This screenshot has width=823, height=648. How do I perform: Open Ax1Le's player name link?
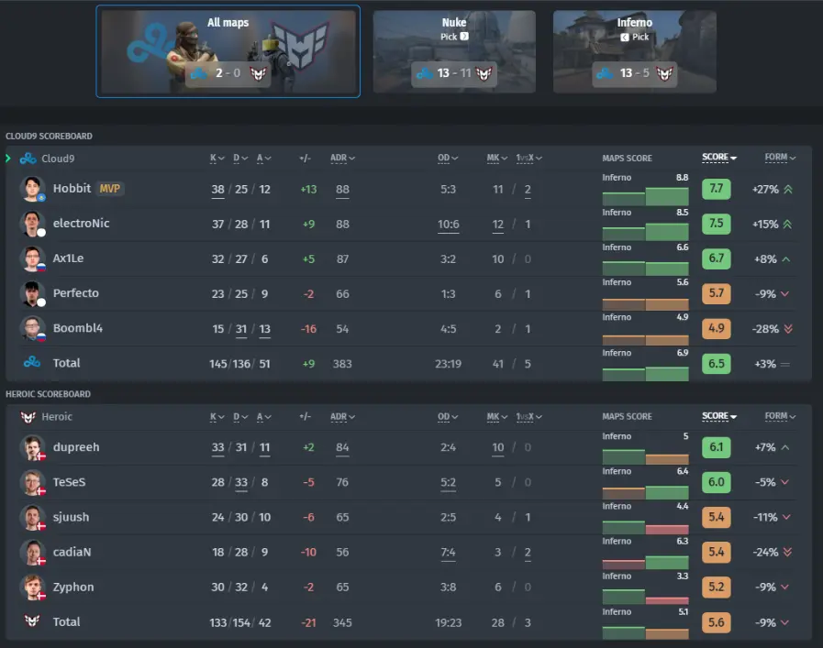(x=68, y=258)
